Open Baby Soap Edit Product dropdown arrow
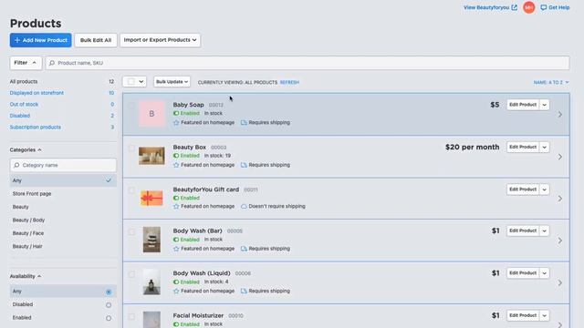The height and width of the screenshot is (328, 584). click(544, 105)
